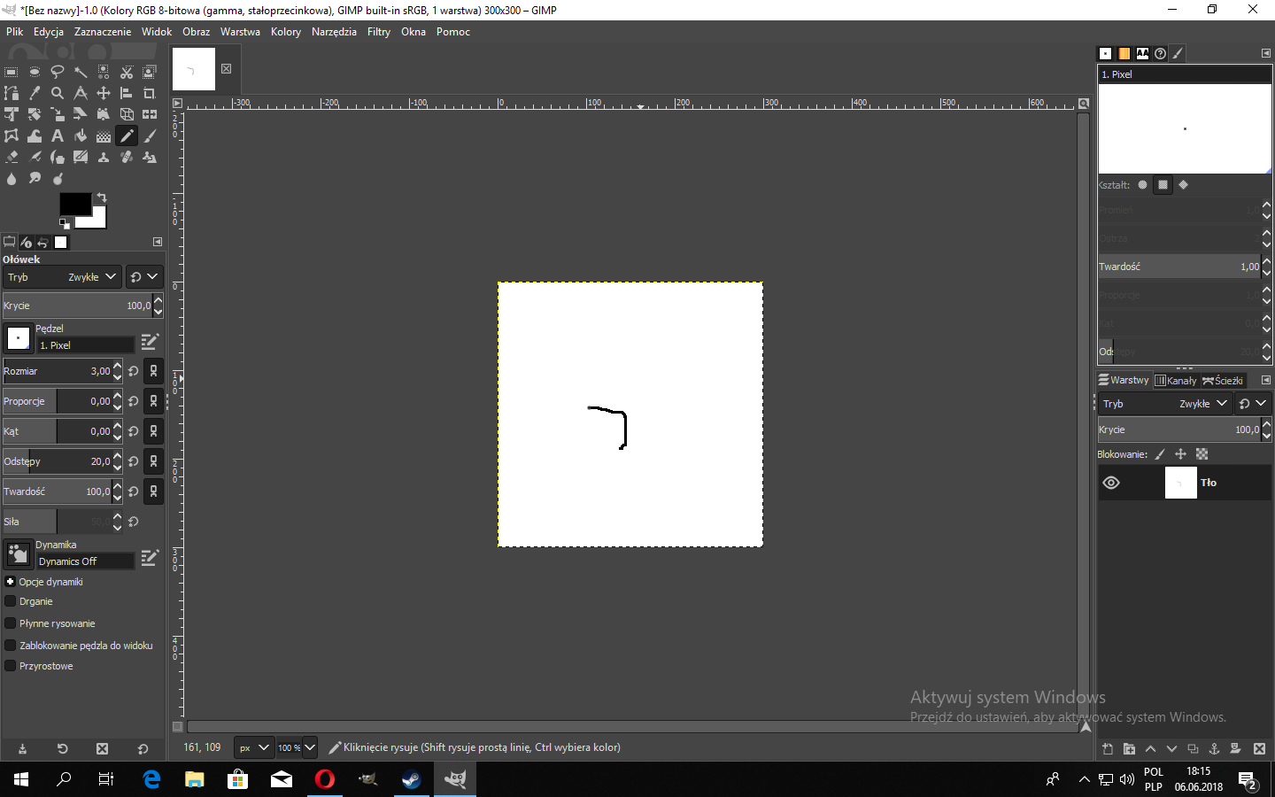Viewport: 1275px width, 797px height.
Task: Select the Paintbrush tool
Action: click(150, 135)
